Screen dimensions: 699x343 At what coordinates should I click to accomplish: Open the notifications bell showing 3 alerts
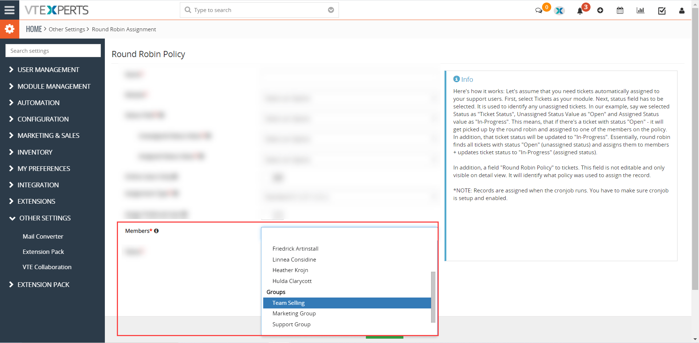579,11
